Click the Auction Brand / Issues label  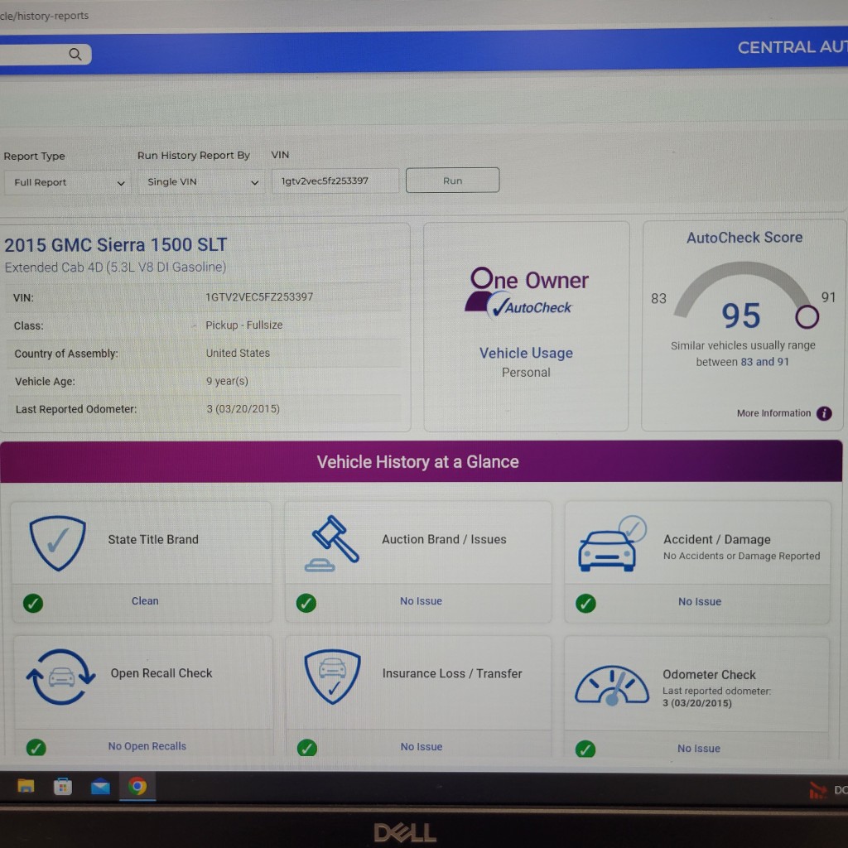coord(444,539)
